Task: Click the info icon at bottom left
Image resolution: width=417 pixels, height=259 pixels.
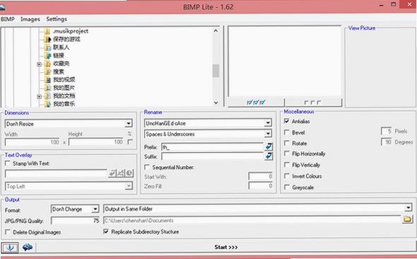Action: (x=10, y=247)
